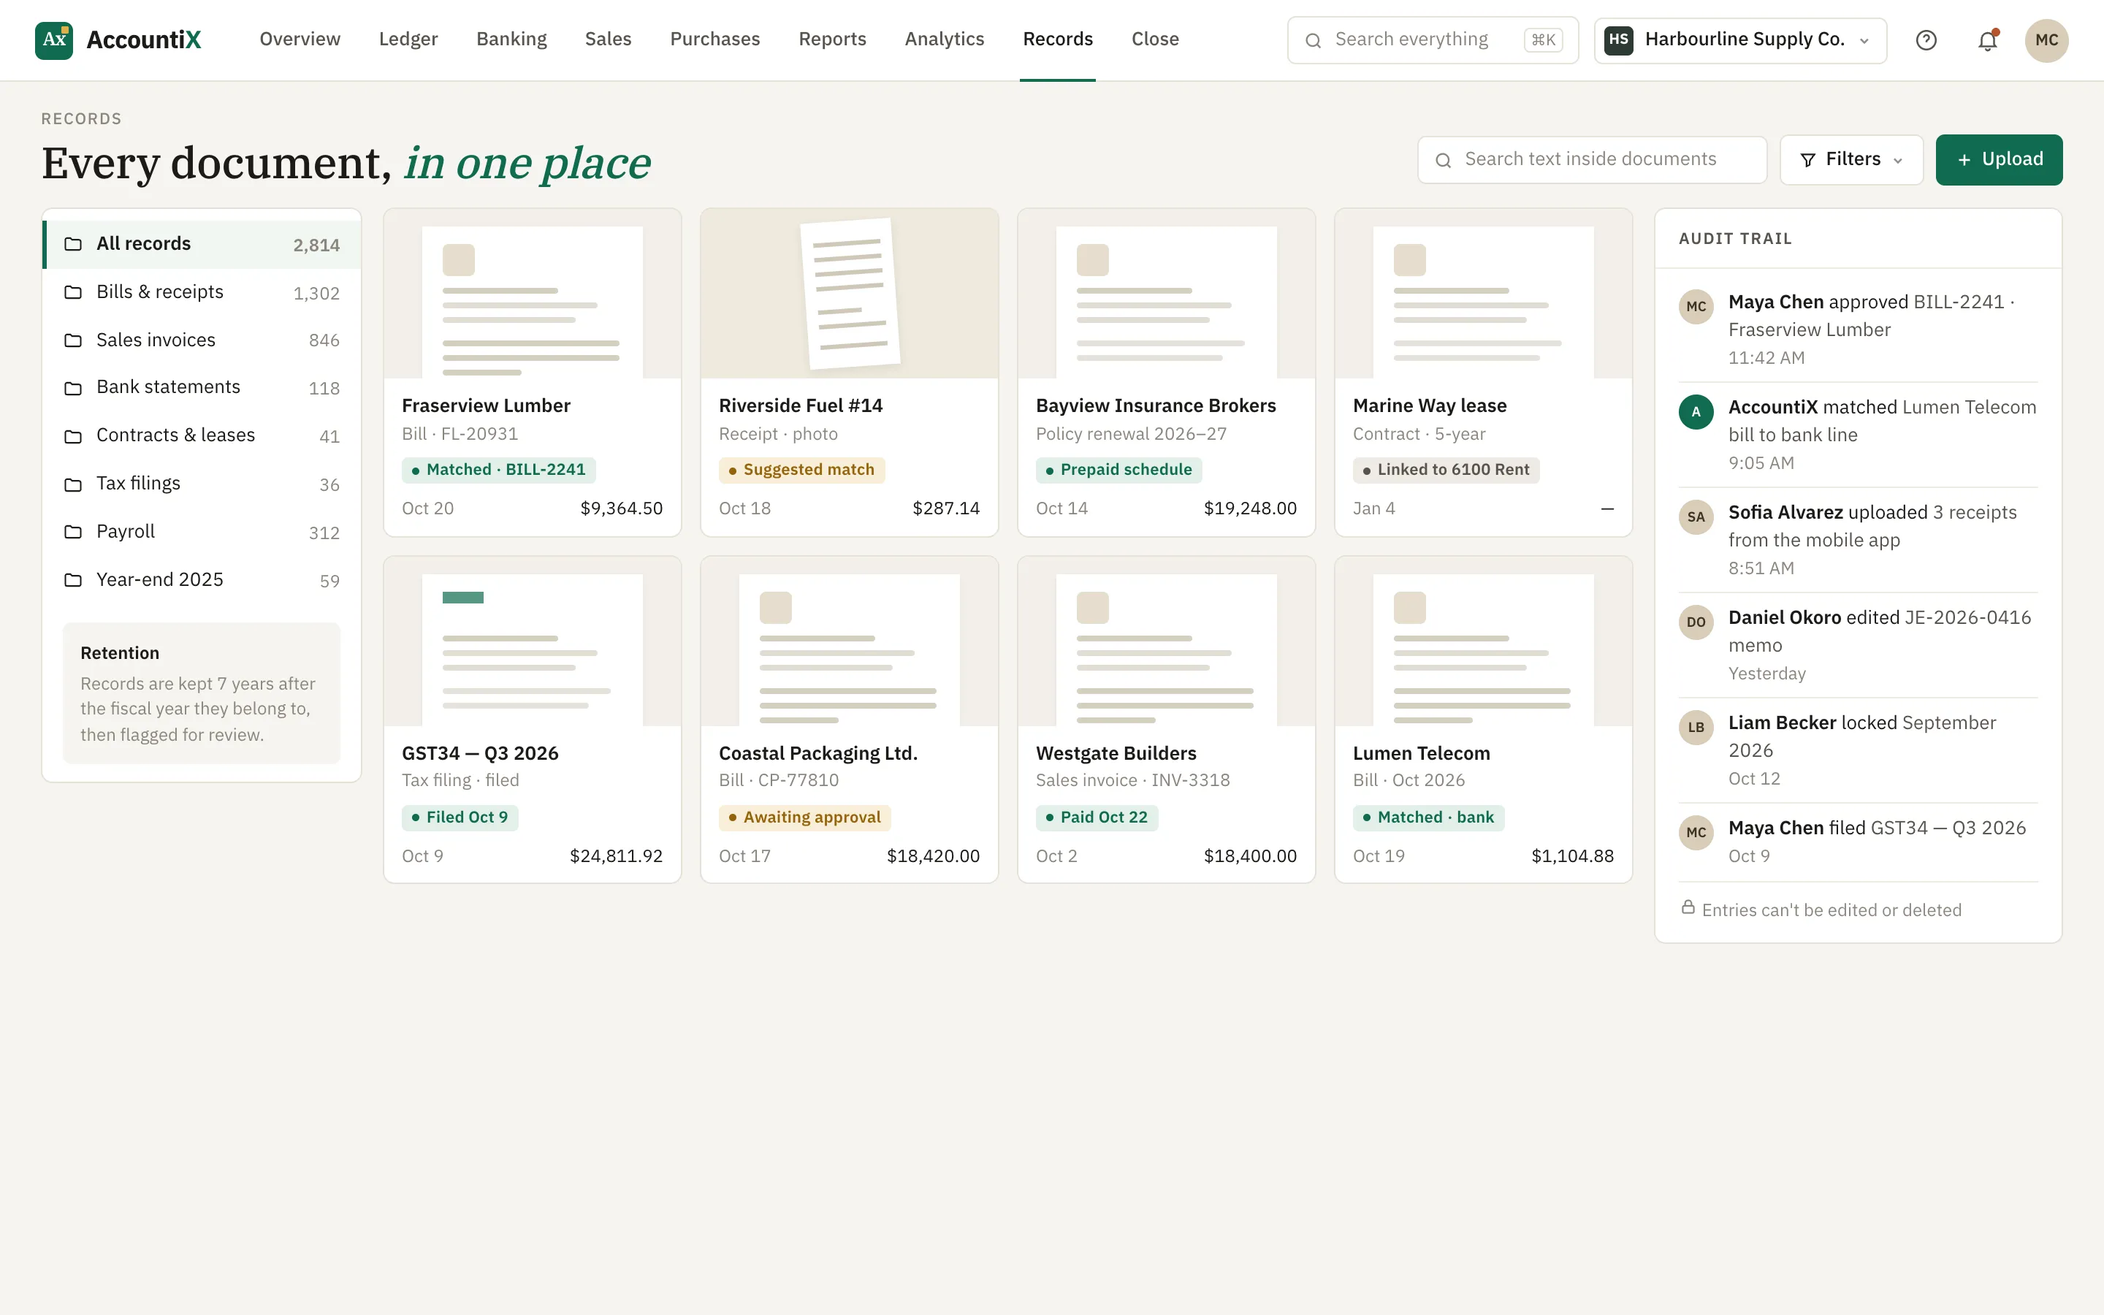Expand the Harbourline Supply Co. company switcher
Viewport: 2104px width, 1315px height.
coord(1739,40)
